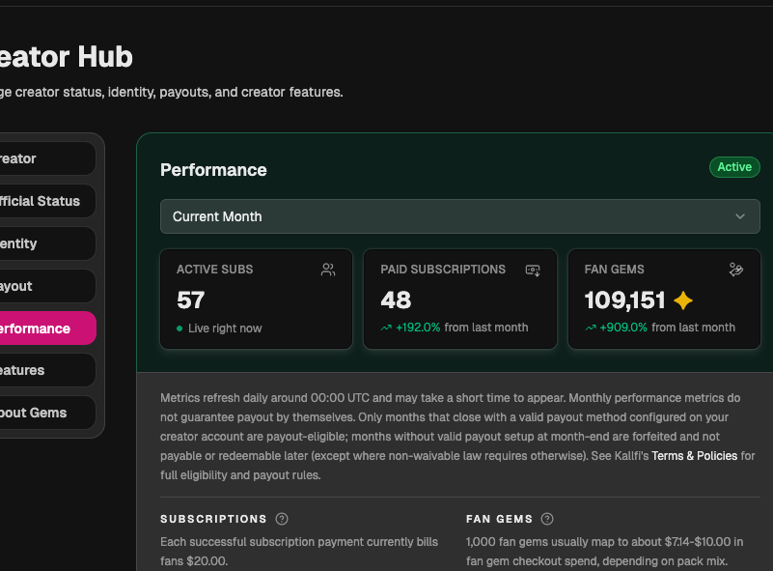The height and width of the screenshot is (571, 773).
Task: Click the FAN GEMS section heading below metrics
Action: point(499,519)
